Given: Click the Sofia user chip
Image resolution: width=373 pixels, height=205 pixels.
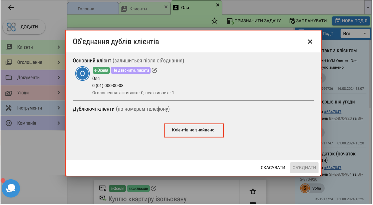Looking at the screenshot, I should coord(312,188).
